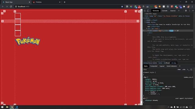Open the DevTools Elements tab
Screen dimensions: 195x109
[x=156, y=11]
